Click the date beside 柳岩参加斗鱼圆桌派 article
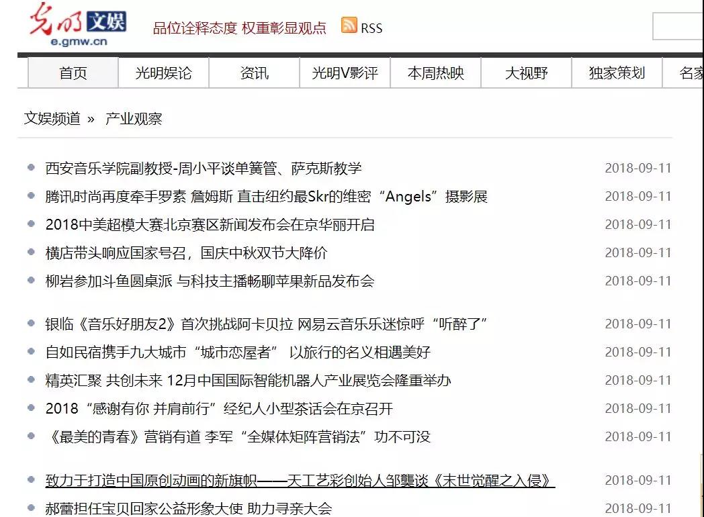 [x=638, y=281]
